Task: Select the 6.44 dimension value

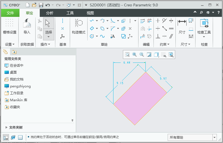Action: [127, 63]
